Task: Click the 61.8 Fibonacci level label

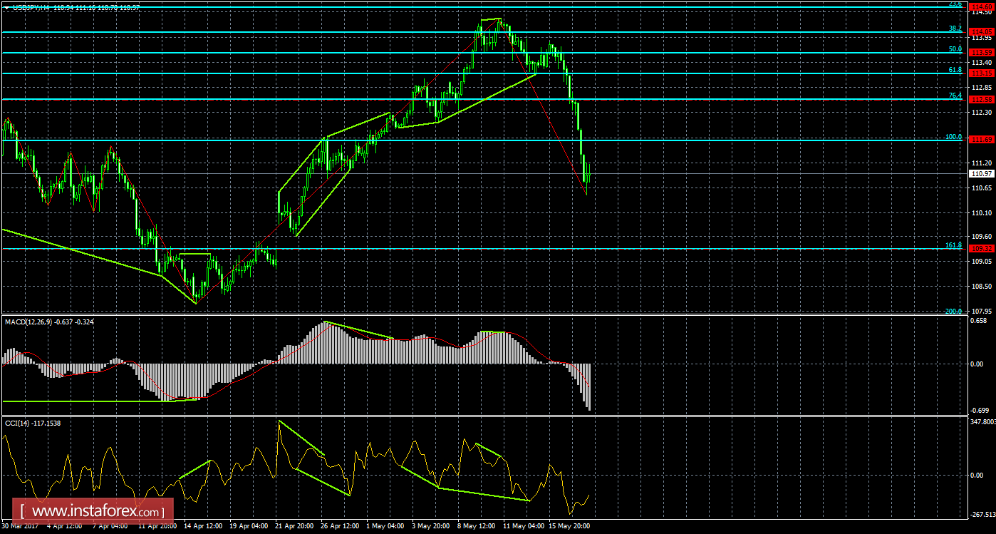Action: click(955, 70)
